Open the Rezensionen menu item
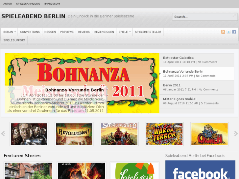This screenshot has width=239, height=179. pos(104,32)
